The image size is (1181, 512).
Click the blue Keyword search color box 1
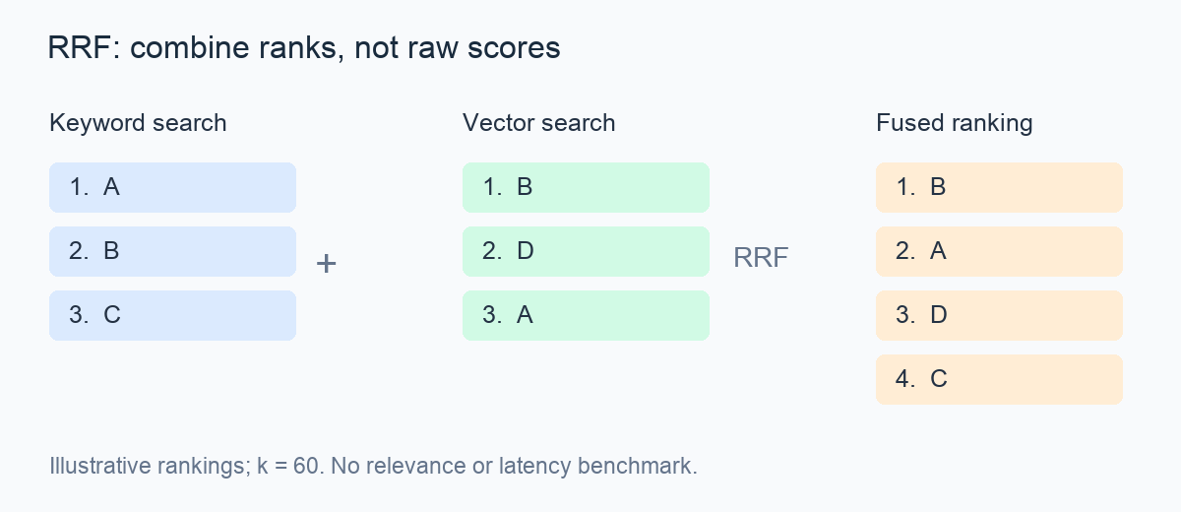coord(172,187)
